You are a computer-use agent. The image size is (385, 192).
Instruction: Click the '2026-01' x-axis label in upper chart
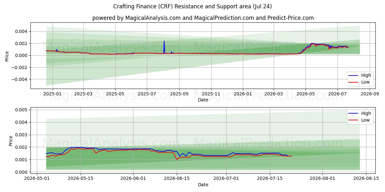click(243, 94)
